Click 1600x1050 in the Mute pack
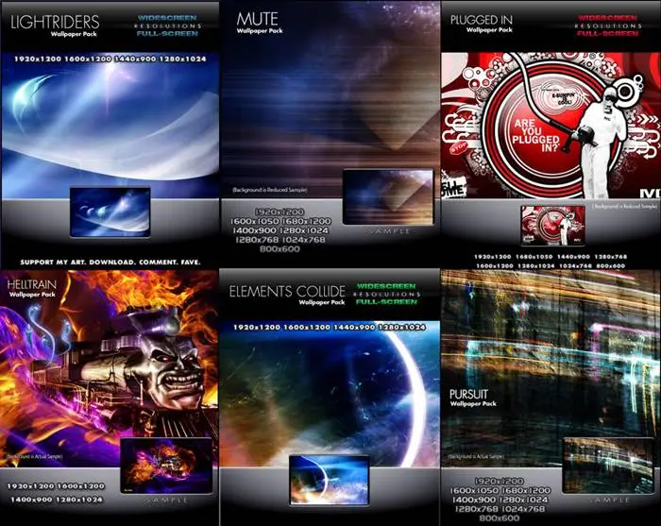 tap(254, 221)
